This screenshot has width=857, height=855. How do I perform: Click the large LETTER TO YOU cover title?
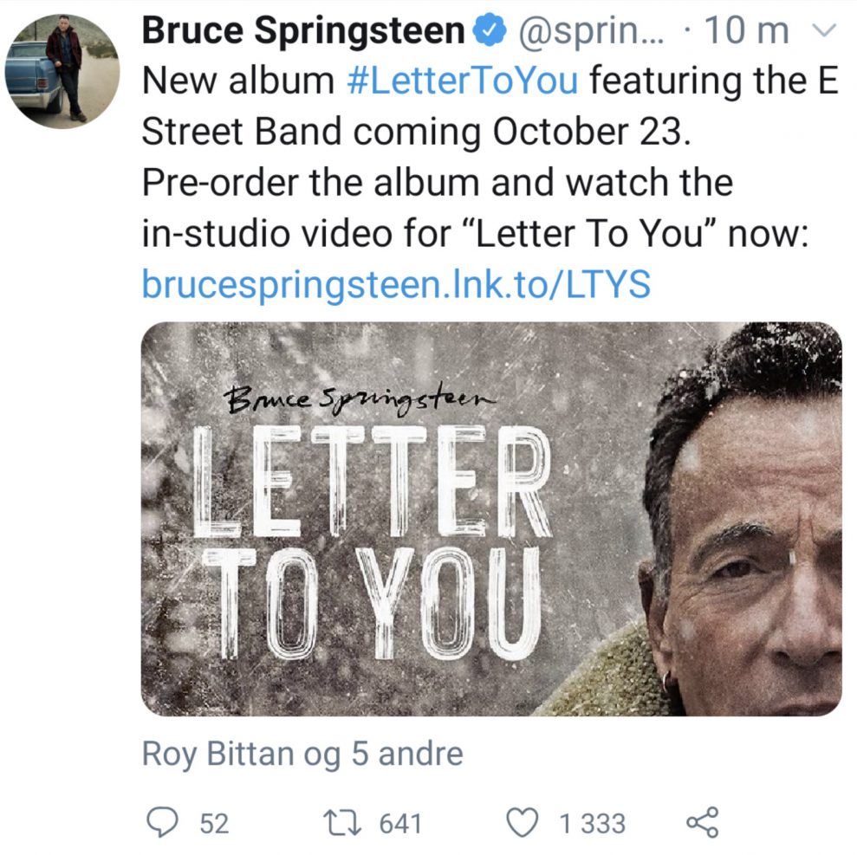tap(373, 537)
